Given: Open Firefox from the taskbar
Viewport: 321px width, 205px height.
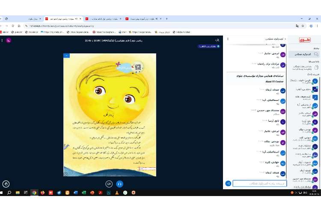Looking at the screenshot, I should [42, 193].
